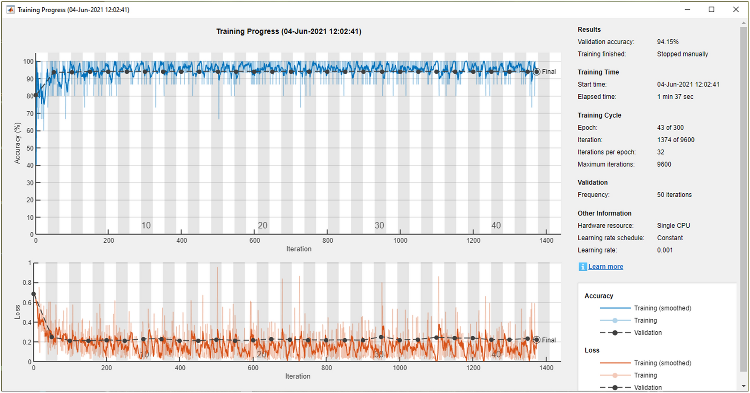Click the Training Cycle heading

[599, 115]
